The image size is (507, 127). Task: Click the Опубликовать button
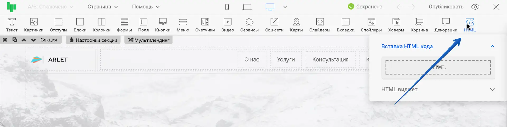(446, 7)
